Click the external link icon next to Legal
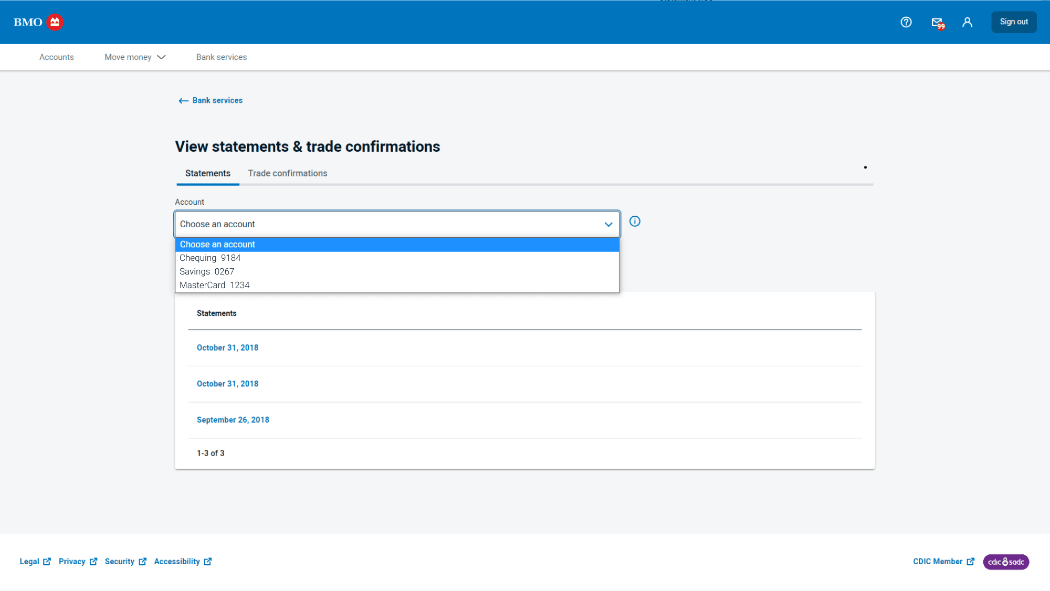Screen dimensions: 1050x591 pyautogui.click(x=47, y=562)
